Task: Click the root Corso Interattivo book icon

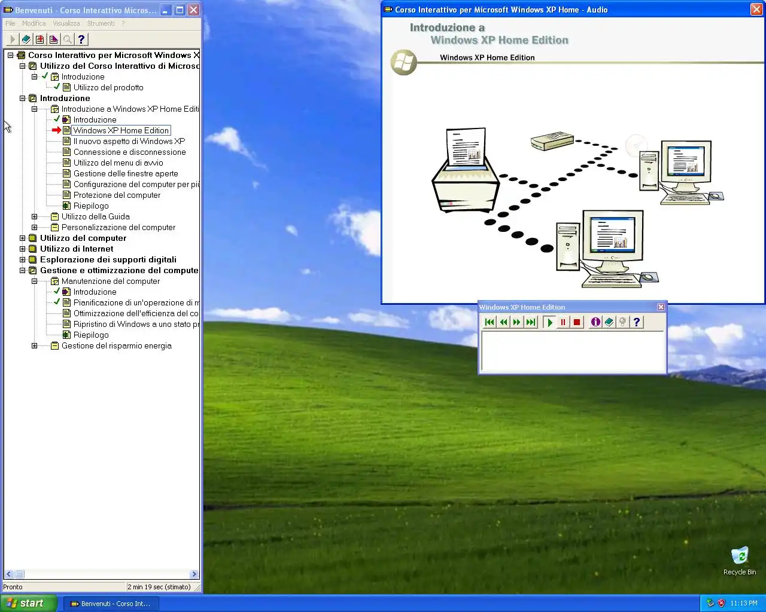Action: click(x=21, y=55)
